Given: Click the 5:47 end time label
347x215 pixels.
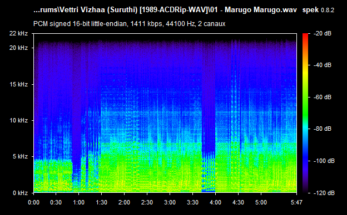Looking at the screenshot, I should click(296, 202).
